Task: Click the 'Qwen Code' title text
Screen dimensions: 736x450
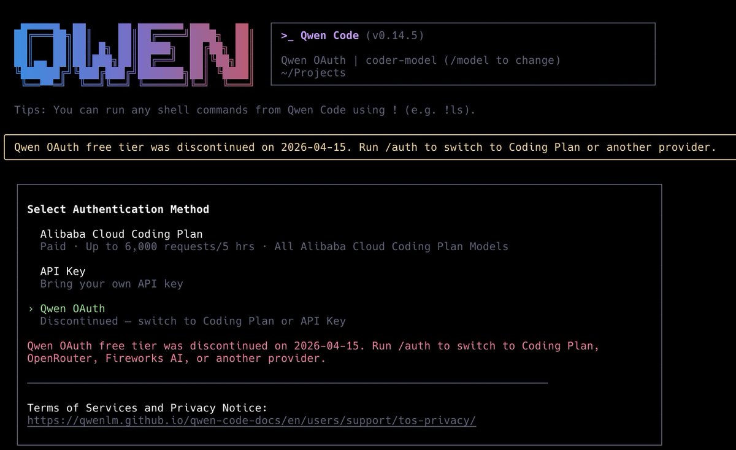Action: click(x=329, y=36)
